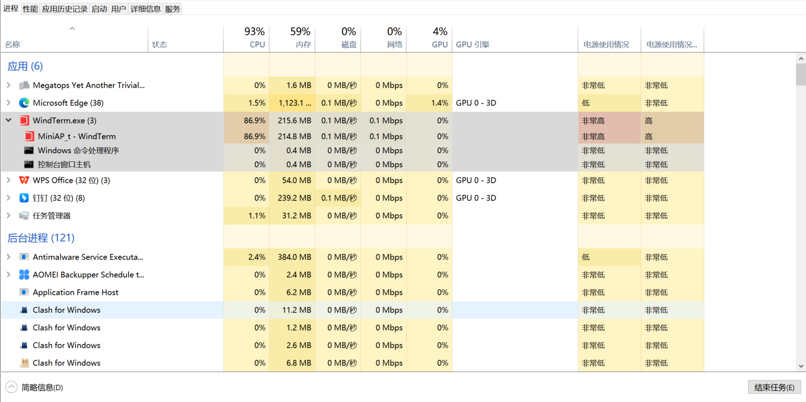Click the WindTerm.exe red icon
Image resolution: width=806 pixels, height=402 pixels.
pos(24,121)
